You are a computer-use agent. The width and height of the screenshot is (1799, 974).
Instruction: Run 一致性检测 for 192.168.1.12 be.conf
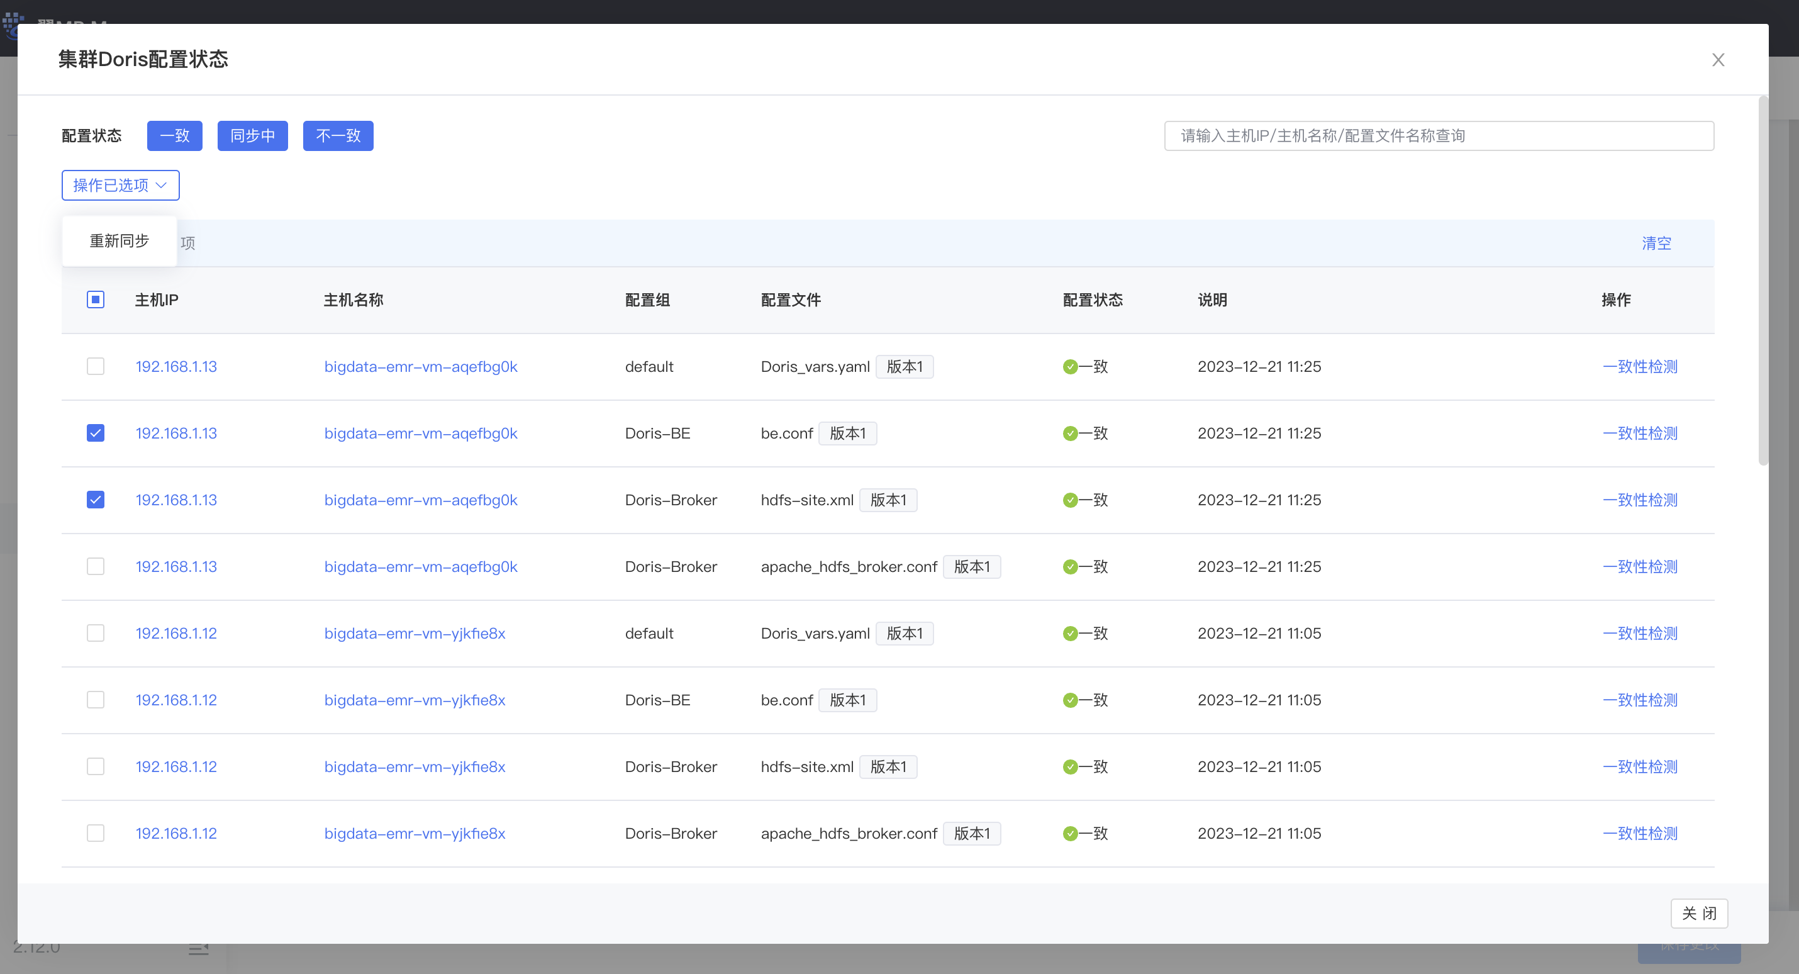1640,700
